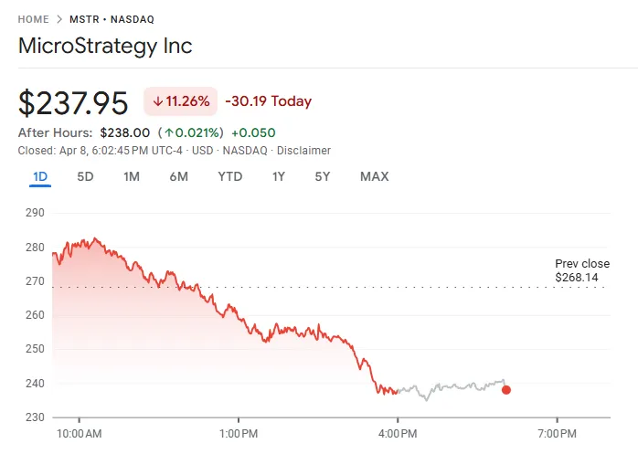638x454 pixels.
Task: Click the red end-point dot on chart
Action: pyautogui.click(x=506, y=390)
